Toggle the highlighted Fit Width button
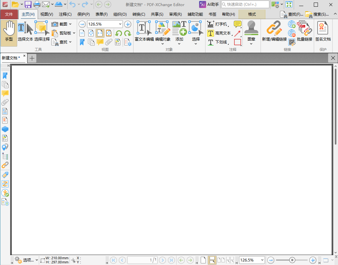The width and height of the screenshot is (338, 265). 100,33
